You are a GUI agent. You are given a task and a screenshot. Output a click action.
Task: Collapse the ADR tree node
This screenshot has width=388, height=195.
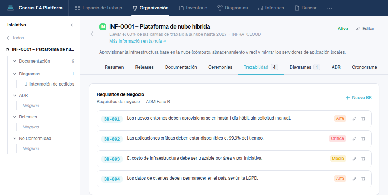pyautogui.click(x=15, y=96)
